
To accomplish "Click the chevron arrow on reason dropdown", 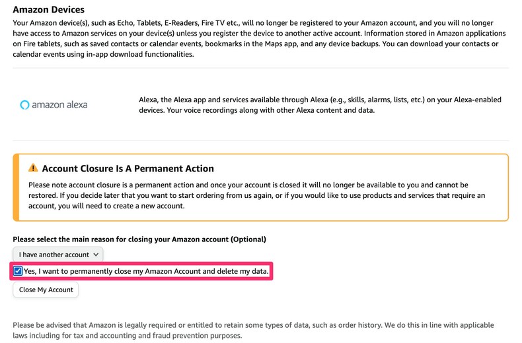I will pyautogui.click(x=96, y=254).
